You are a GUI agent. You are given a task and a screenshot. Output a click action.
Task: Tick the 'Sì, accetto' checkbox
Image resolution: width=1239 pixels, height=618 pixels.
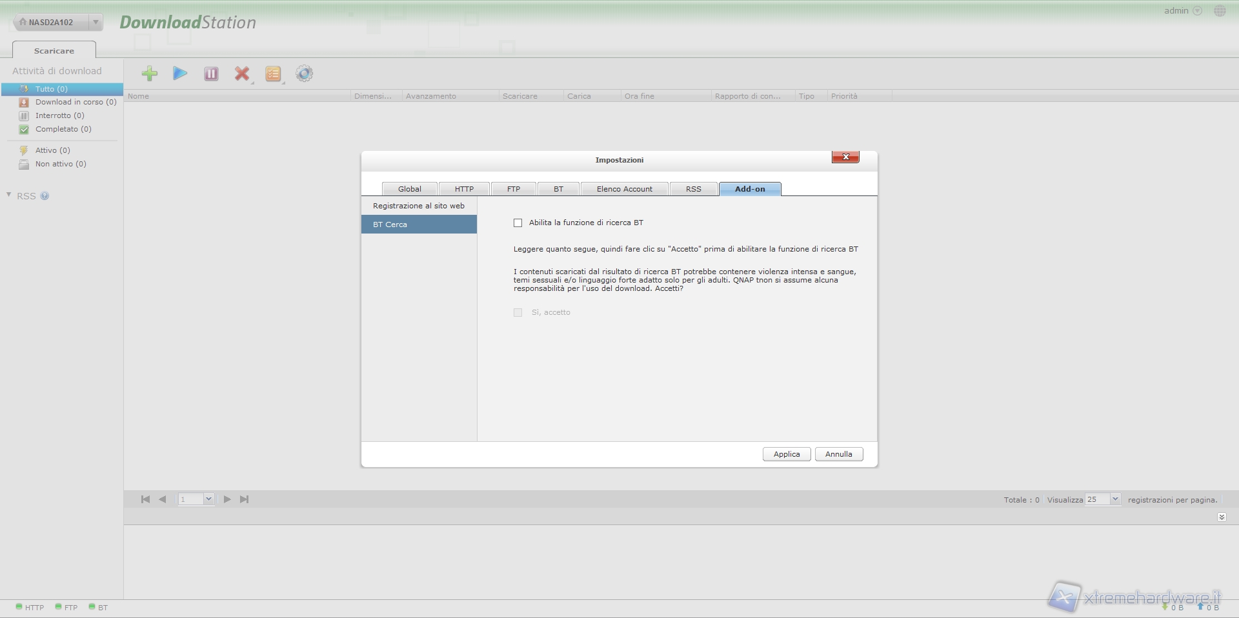[x=518, y=313]
